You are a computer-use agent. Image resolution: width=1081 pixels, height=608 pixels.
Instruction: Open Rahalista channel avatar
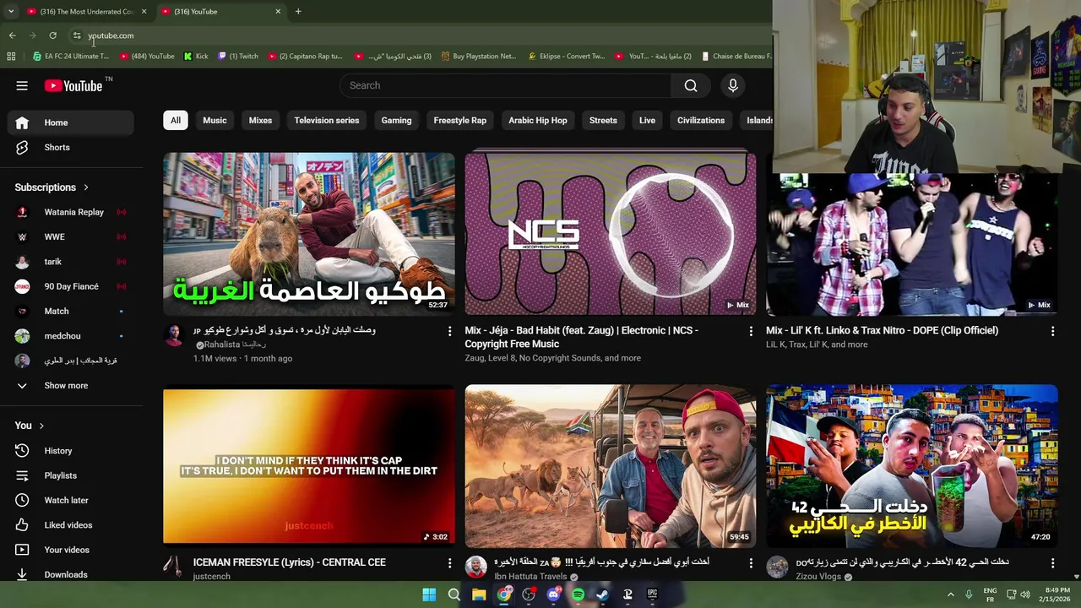click(174, 335)
